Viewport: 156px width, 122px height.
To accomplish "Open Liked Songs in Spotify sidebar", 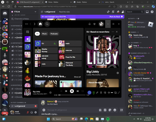I will click(27, 39).
